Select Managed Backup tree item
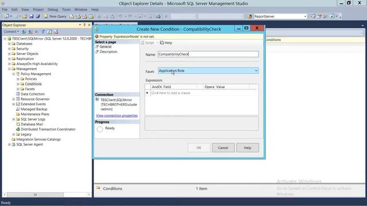The width and height of the screenshot is (367, 206). (34, 109)
